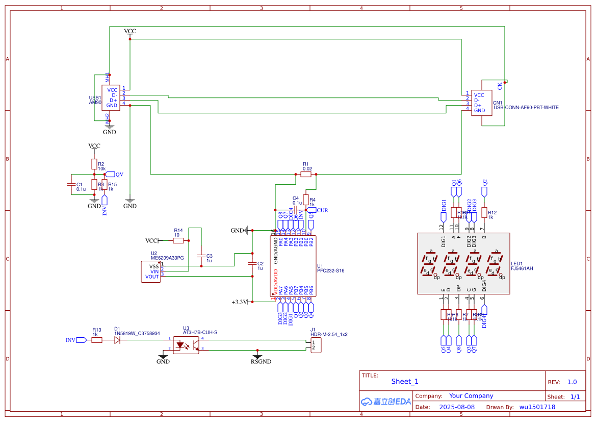Click the R1 0.02 ohm resistor symbol

click(x=306, y=175)
